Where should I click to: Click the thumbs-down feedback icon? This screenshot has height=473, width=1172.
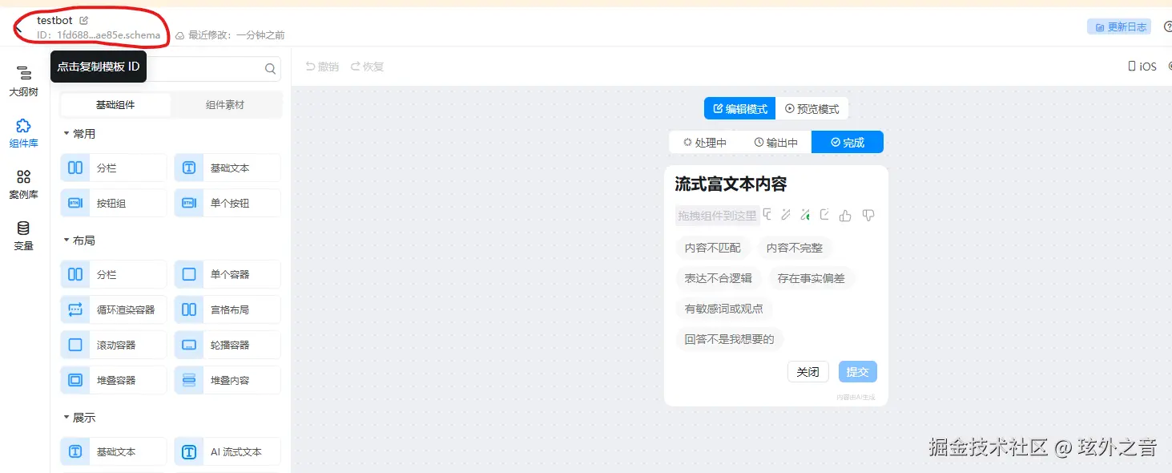868,215
